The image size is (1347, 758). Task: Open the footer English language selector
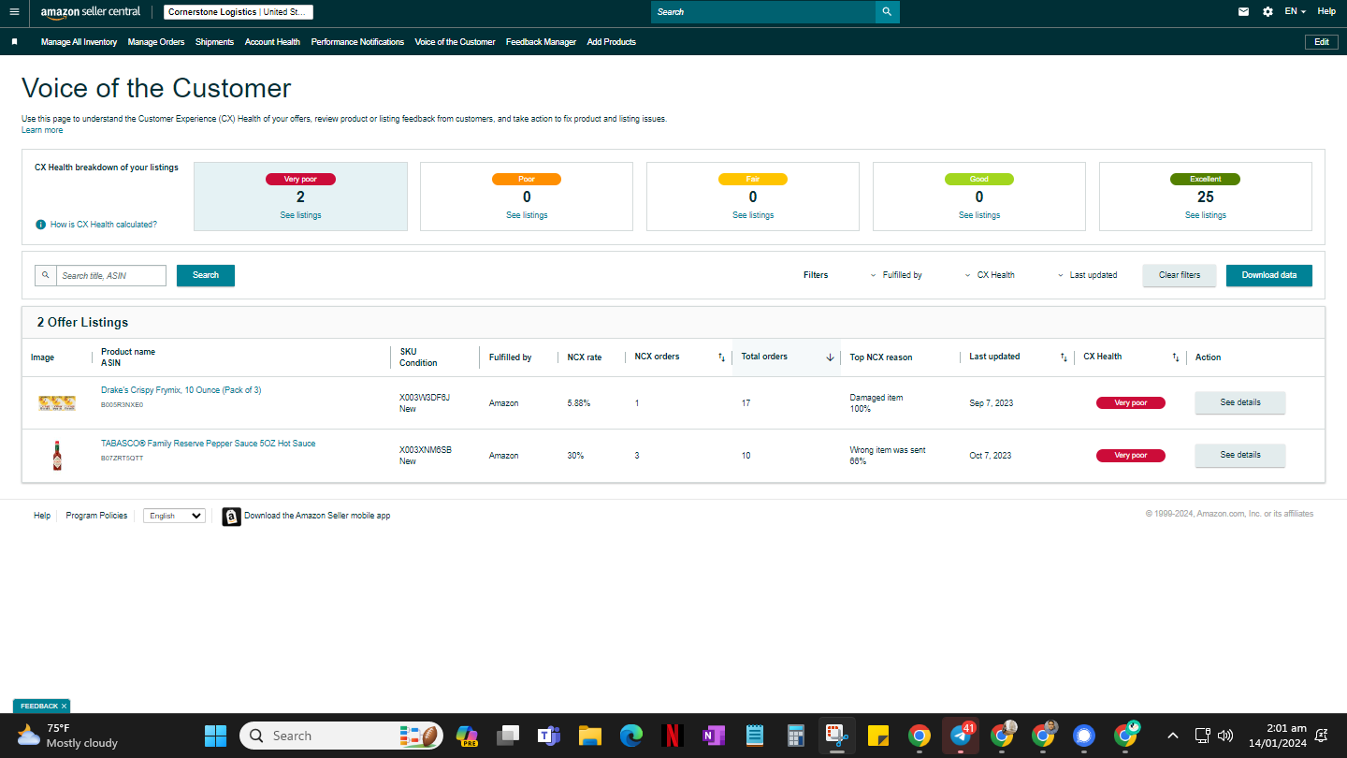click(174, 516)
